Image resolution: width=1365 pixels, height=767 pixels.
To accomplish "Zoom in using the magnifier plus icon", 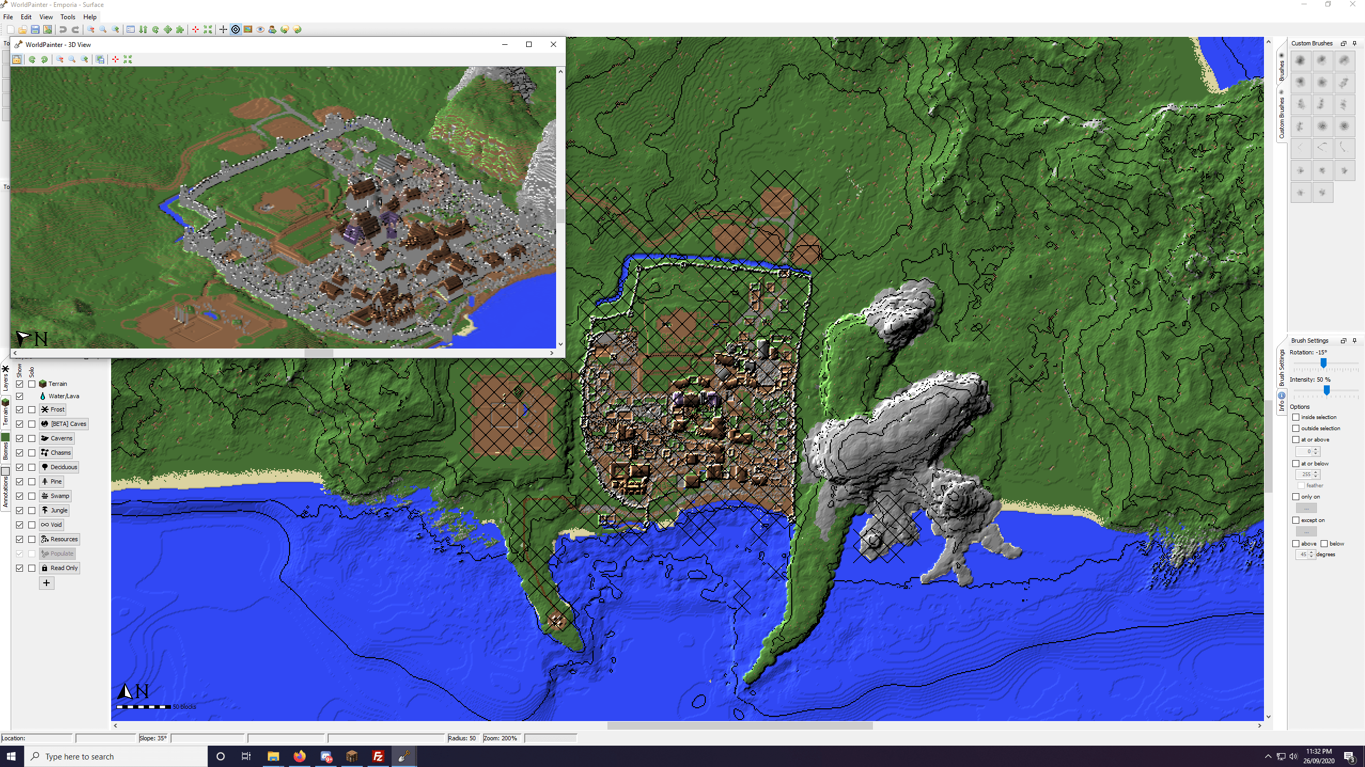I will pyautogui.click(x=115, y=29).
